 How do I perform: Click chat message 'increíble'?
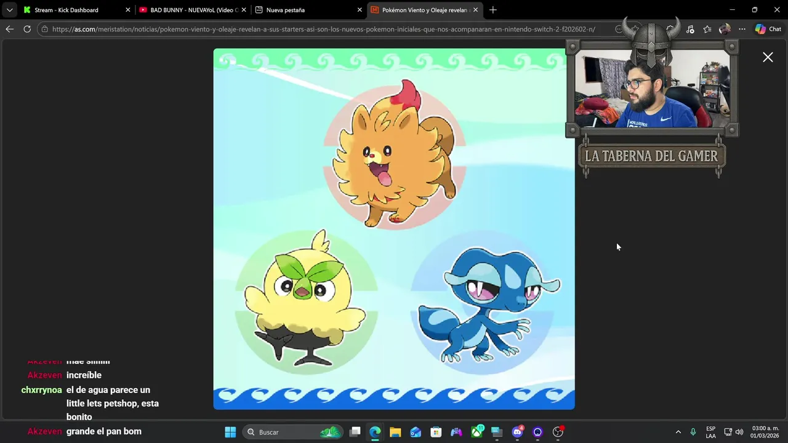point(84,375)
